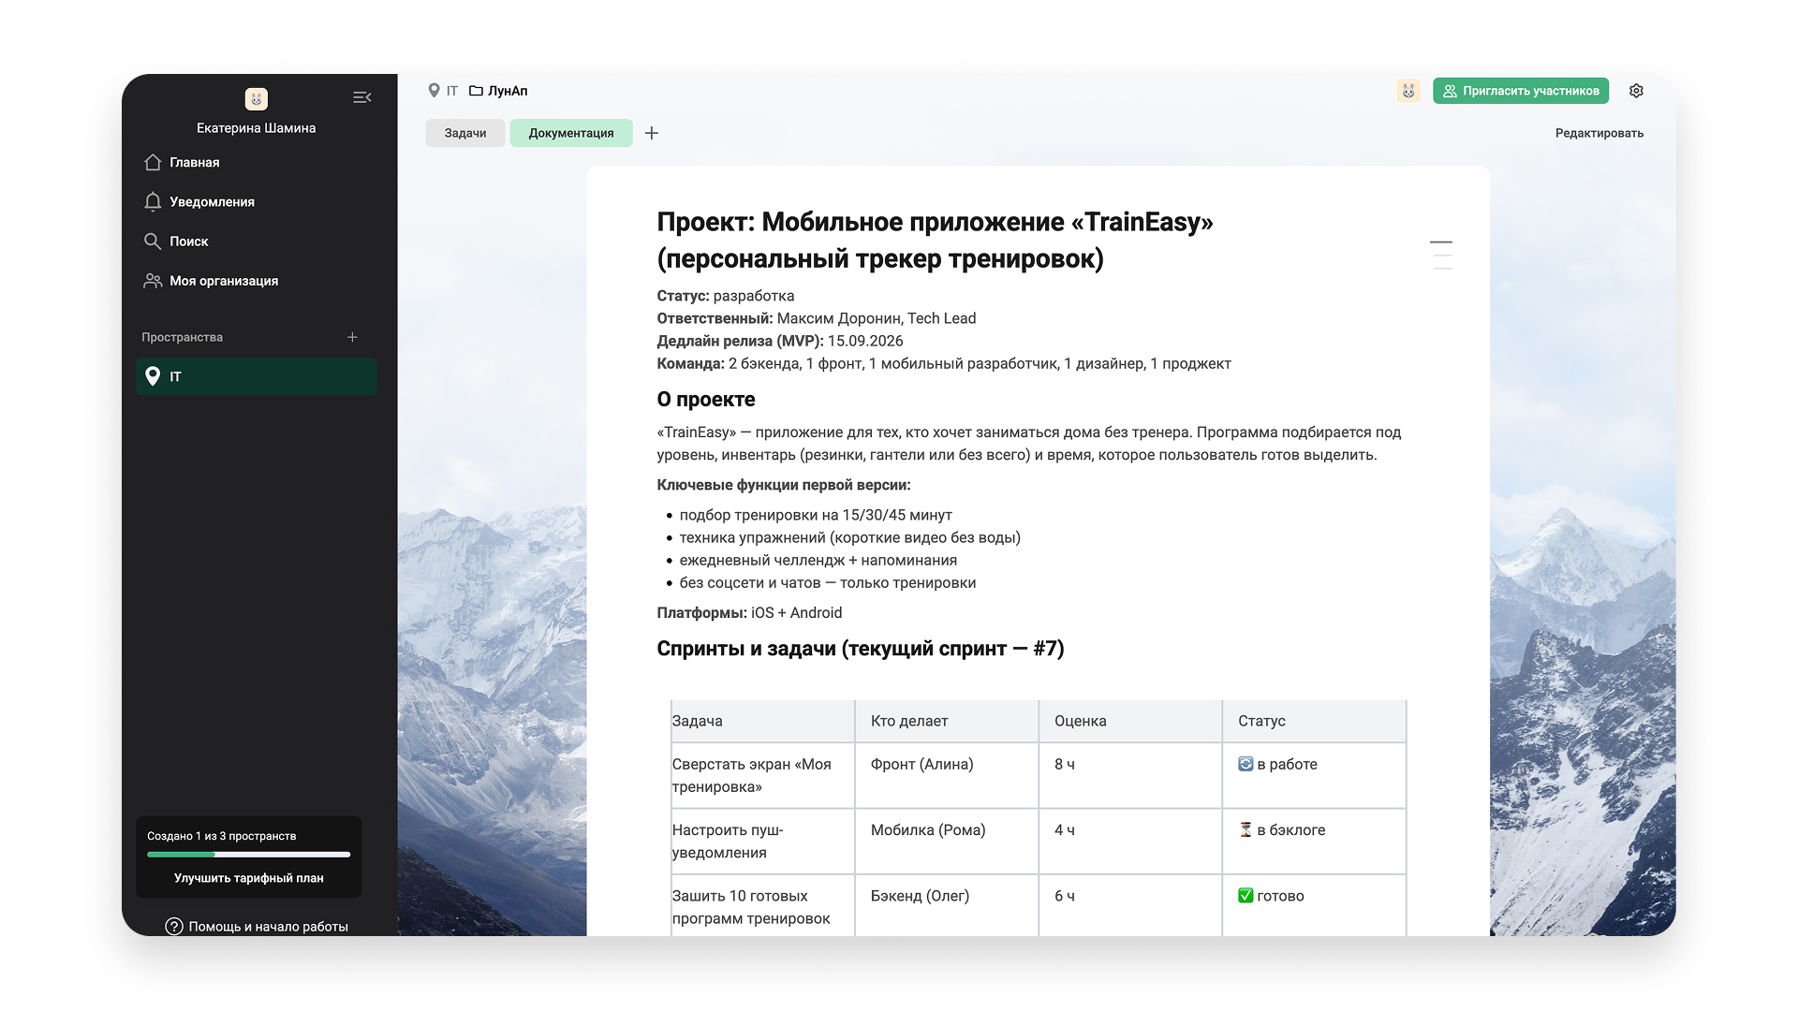Click the Платформы: iOS + Android line
This screenshot has height=1011, width=1798.
coord(749,613)
